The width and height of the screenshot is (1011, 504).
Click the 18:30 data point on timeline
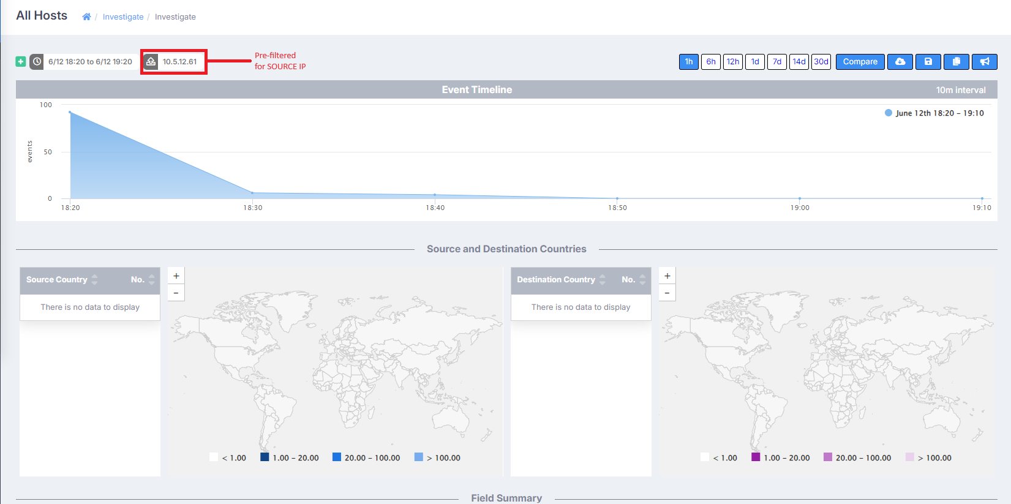[x=252, y=193]
